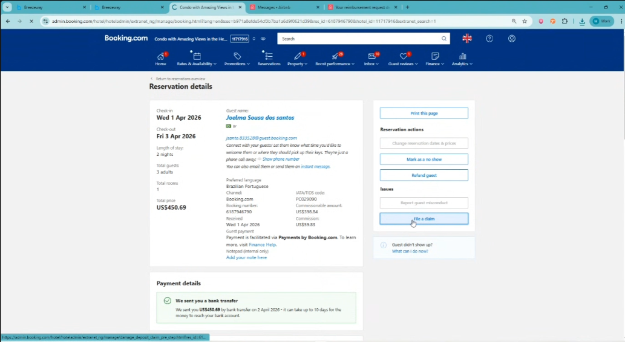The width and height of the screenshot is (625, 342).
Task: Open 'What can I do now?' link
Action: [x=410, y=251]
